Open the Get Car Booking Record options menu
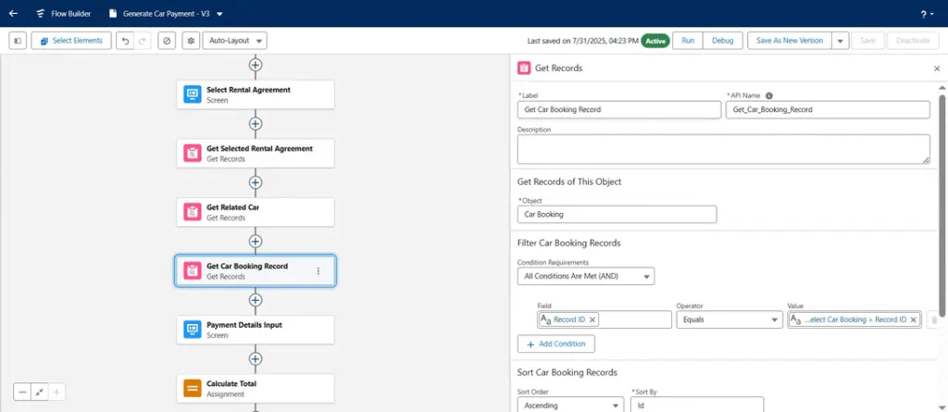 point(318,271)
